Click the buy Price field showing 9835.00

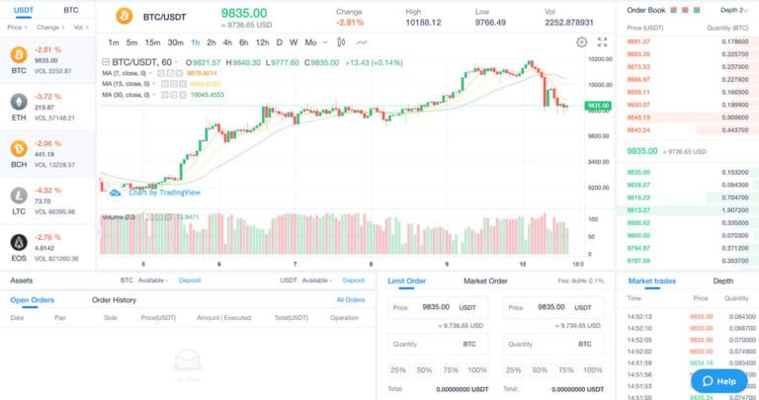click(x=438, y=307)
